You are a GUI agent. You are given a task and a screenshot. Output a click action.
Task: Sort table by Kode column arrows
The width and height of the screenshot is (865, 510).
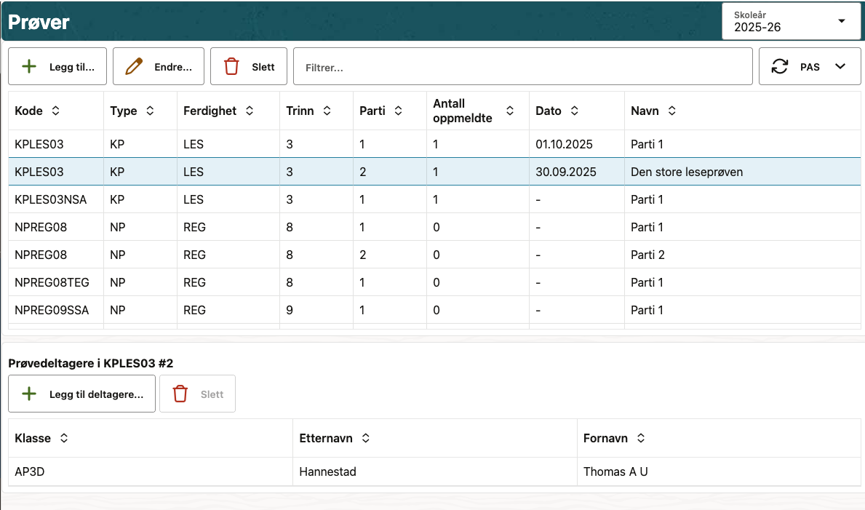pos(56,111)
